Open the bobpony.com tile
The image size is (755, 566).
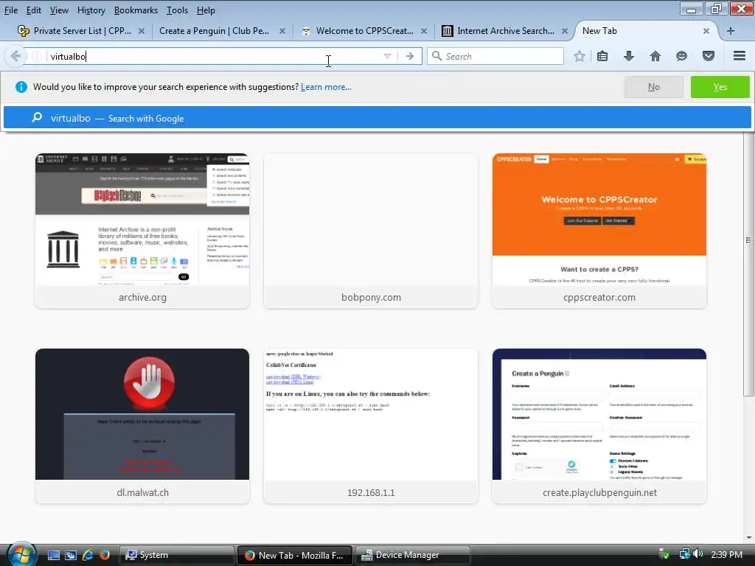371,231
